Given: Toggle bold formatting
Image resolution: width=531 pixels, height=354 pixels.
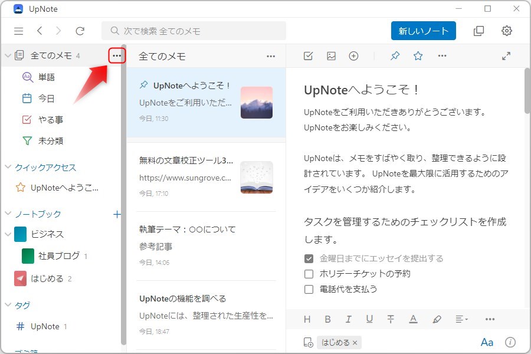Looking at the screenshot, I should coord(328,319).
